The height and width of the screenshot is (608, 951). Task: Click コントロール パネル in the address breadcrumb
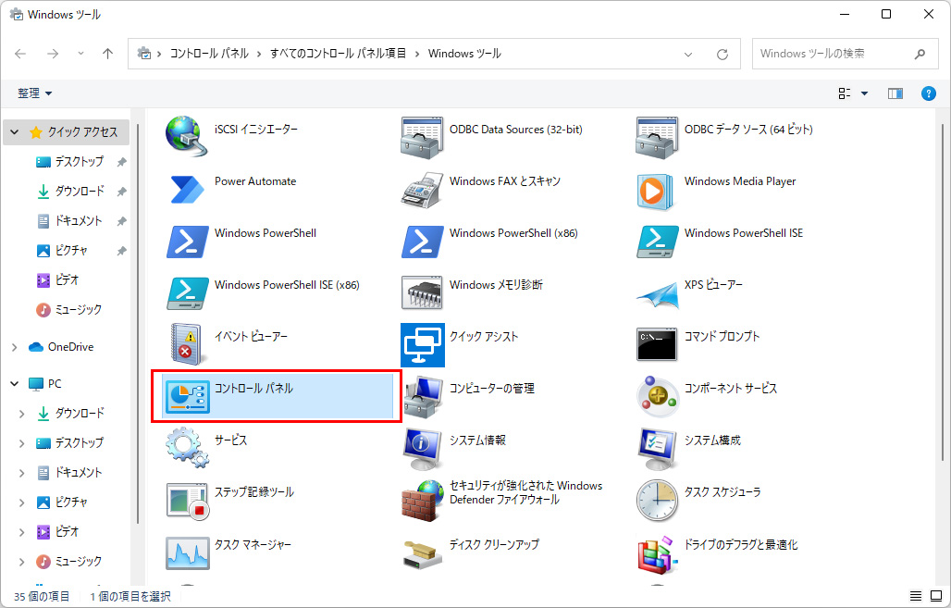point(209,54)
